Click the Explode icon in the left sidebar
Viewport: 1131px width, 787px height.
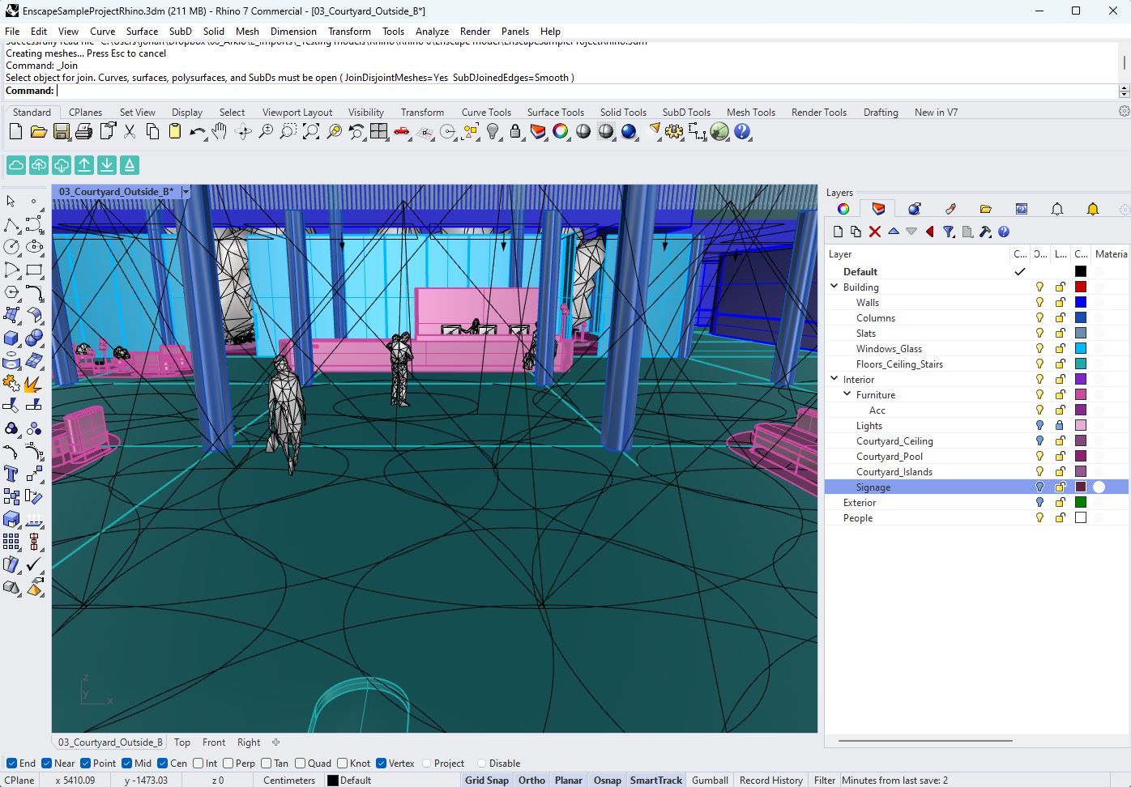34,383
